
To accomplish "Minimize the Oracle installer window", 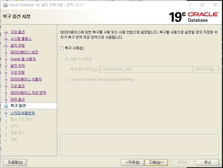I will (x=190, y=5).
